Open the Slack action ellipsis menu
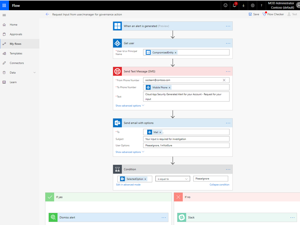 [x=292, y=217]
